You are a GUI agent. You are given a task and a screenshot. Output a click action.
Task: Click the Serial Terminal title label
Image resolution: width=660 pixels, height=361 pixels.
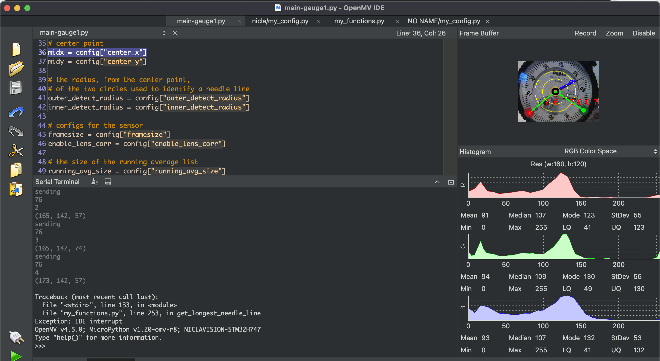point(57,182)
